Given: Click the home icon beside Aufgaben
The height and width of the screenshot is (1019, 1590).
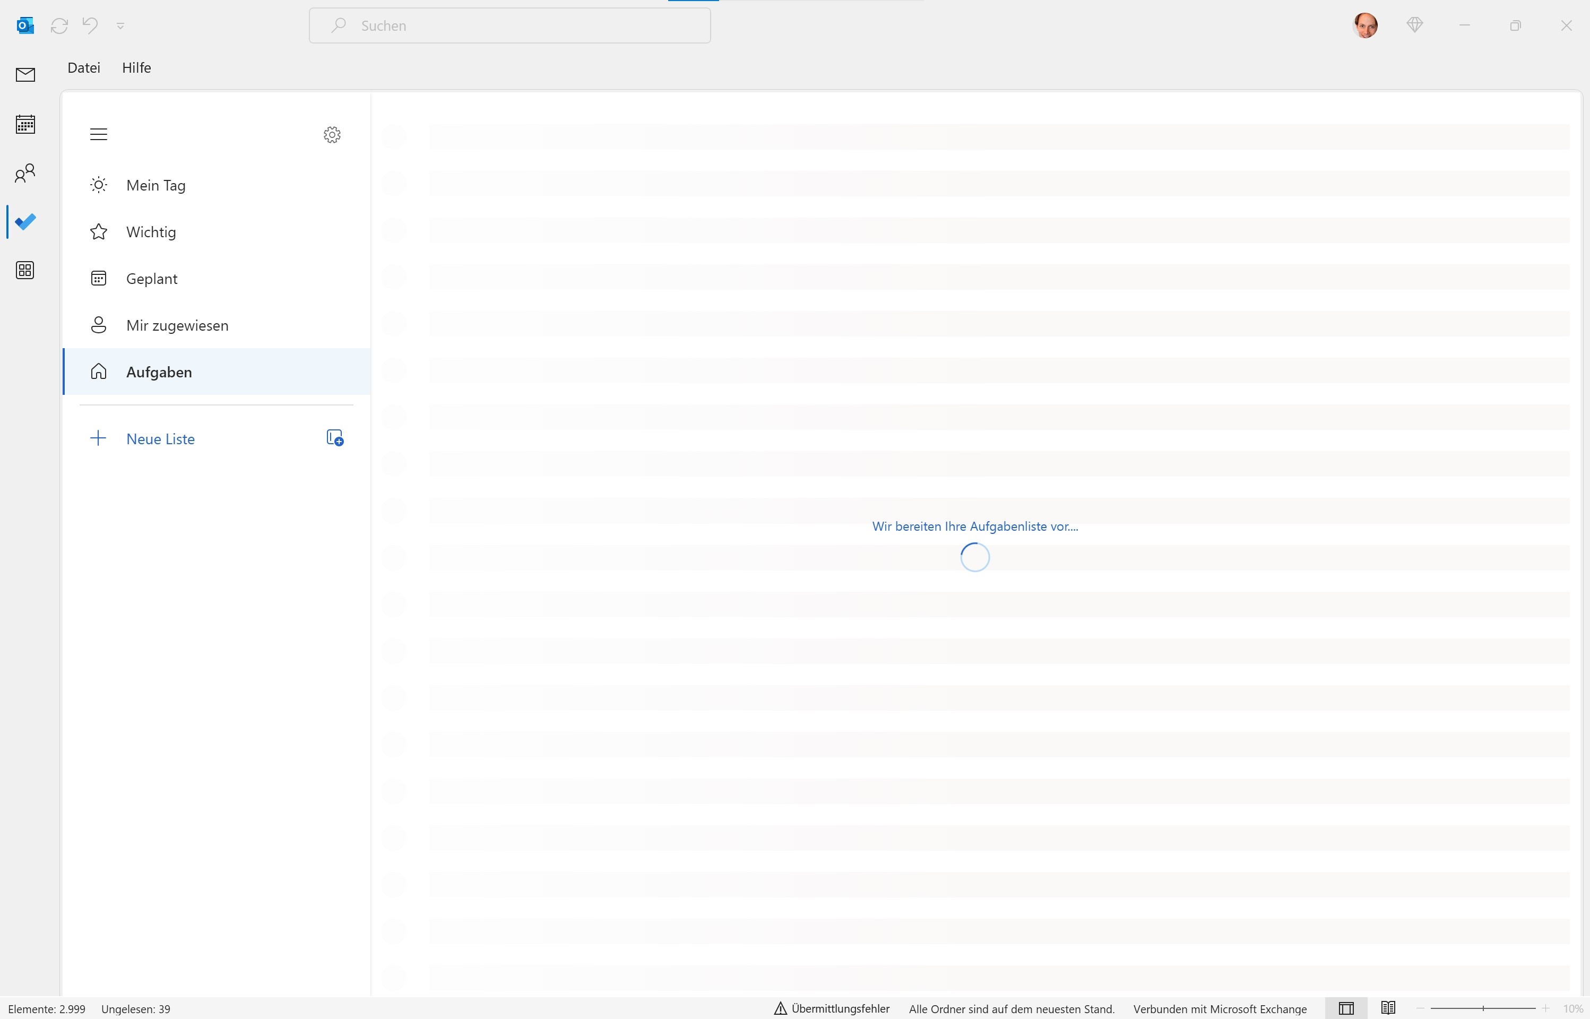Looking at the screenshot, I should pos(99,372).
